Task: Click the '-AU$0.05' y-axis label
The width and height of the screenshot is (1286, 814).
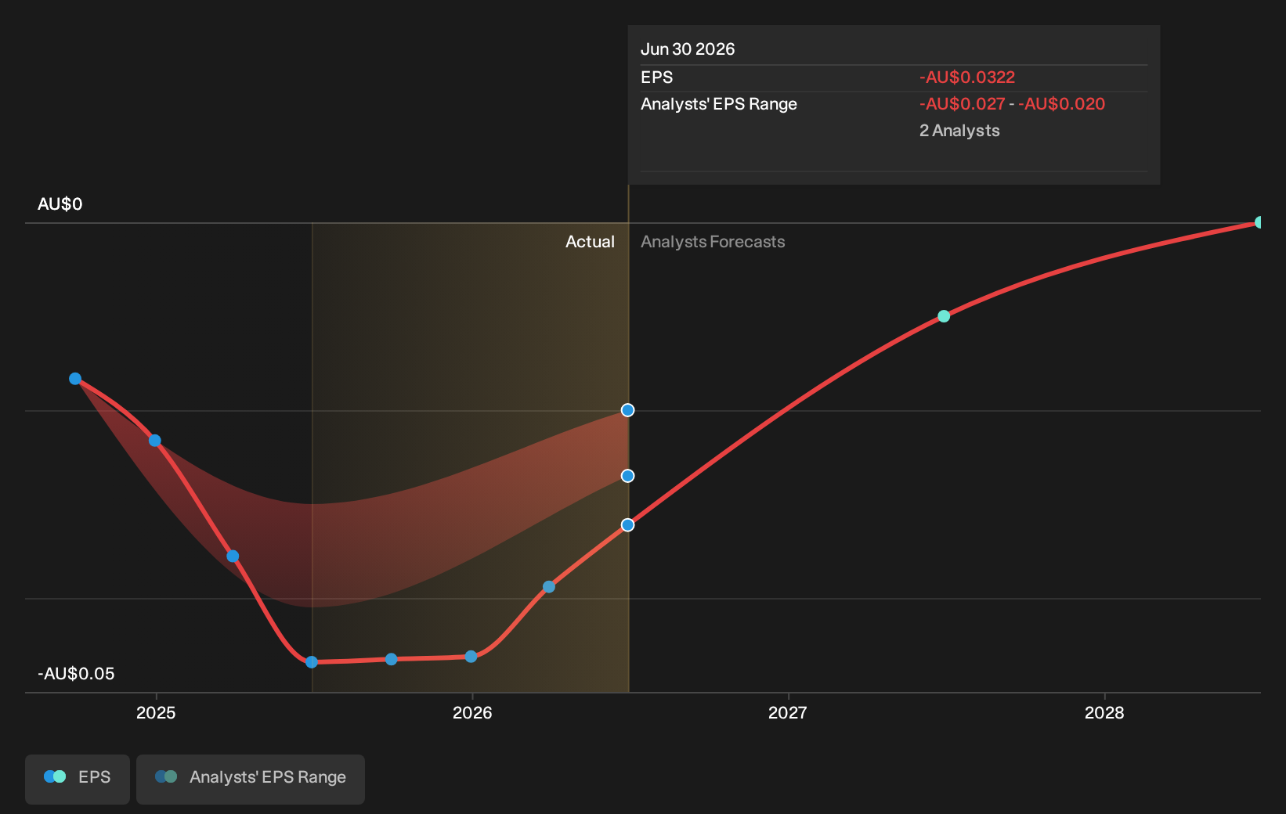Action: 76,674
